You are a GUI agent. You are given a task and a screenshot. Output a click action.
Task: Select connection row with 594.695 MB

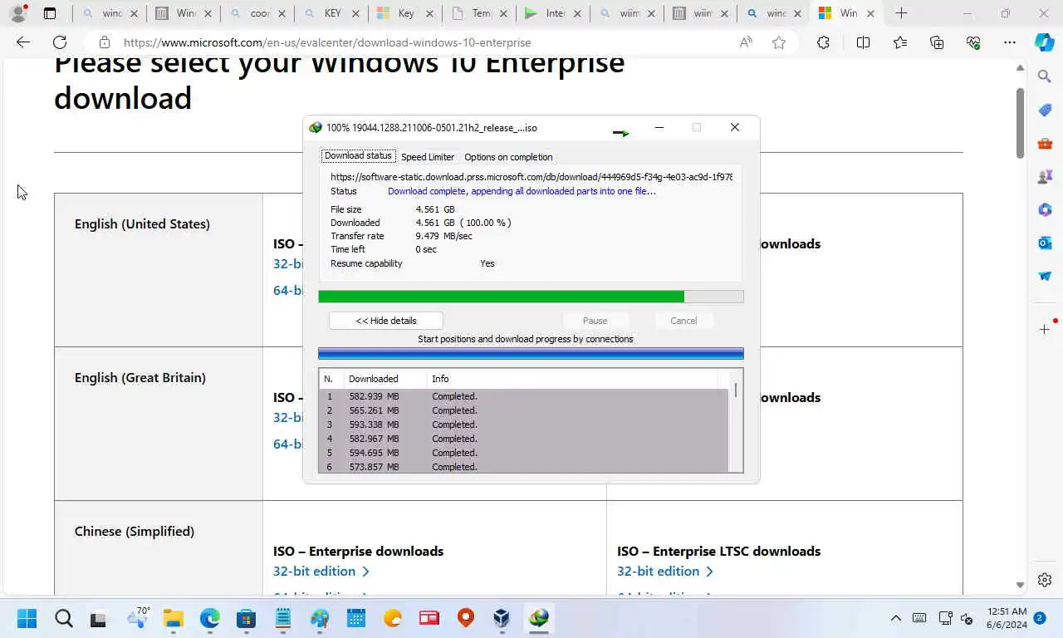523,453
